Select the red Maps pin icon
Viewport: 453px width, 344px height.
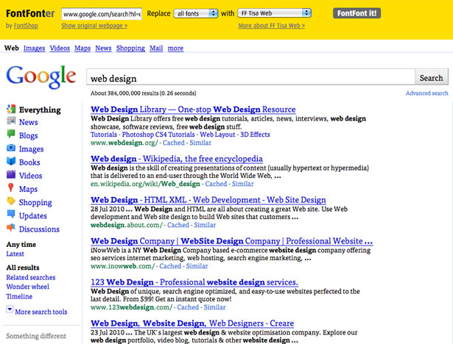pyautogui.click(x=11, y=187)
